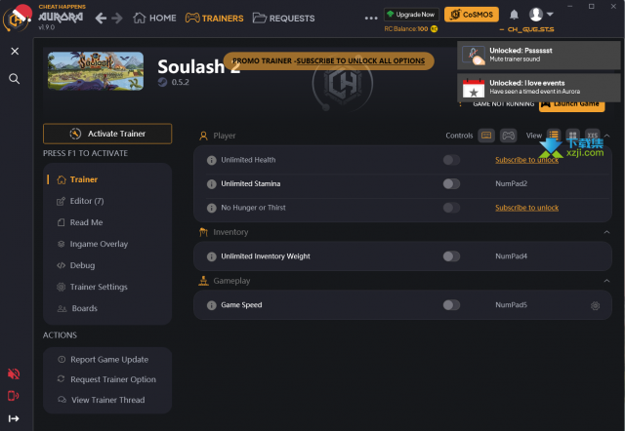Viewport: 625px width, 431px height.
Task: Open Editor (7) section
Action: coord(80,201)
